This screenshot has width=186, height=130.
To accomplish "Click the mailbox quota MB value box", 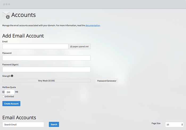I will coord(10,92).
